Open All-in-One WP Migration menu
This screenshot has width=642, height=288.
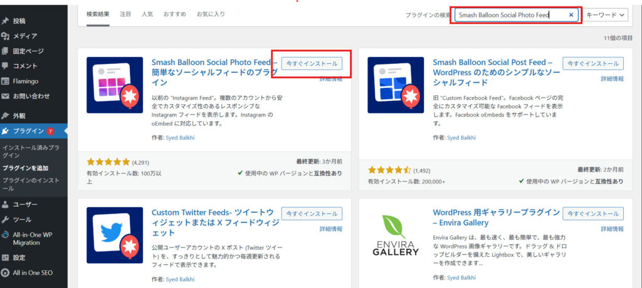33,239
